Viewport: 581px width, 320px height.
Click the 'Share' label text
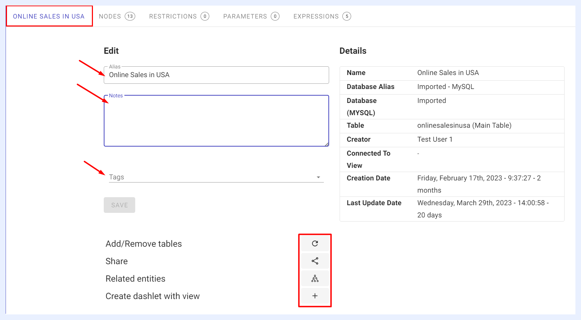click(117, 261)
